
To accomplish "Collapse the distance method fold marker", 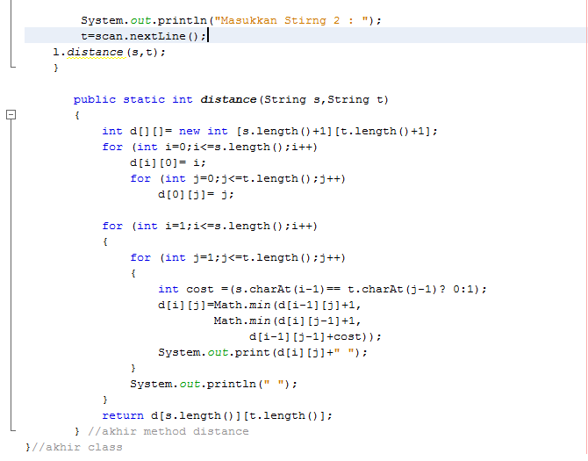I will pyautogui.click(x=11, y=115).
